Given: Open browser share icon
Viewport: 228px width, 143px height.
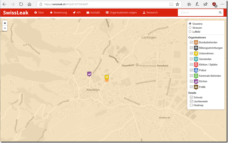Looking at the screenshot, I should [x=206, y=4].
